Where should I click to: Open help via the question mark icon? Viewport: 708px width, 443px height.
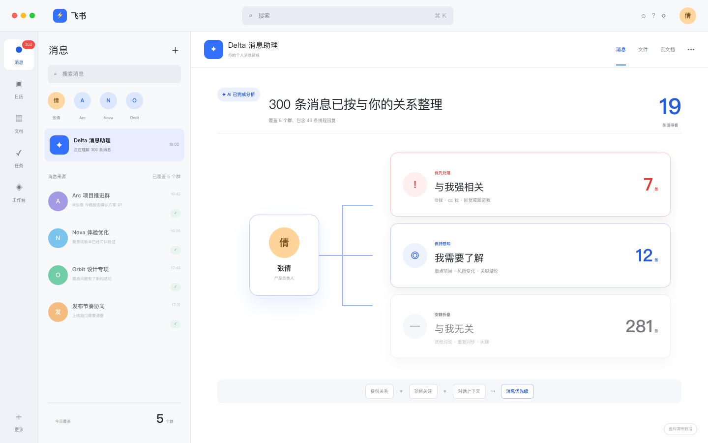(x=653, y=16)
